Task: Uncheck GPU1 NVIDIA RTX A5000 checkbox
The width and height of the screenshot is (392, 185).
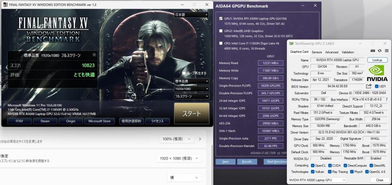Action: [221, 18]
